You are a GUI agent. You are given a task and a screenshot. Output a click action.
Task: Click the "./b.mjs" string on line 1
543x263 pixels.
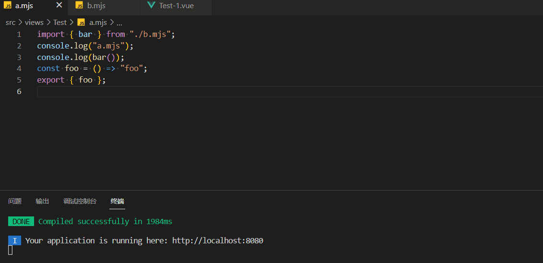150,34
